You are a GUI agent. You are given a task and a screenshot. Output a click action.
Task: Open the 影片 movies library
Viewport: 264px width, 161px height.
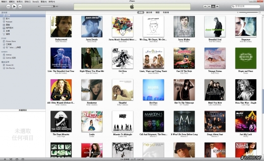[x=23, y=19]
